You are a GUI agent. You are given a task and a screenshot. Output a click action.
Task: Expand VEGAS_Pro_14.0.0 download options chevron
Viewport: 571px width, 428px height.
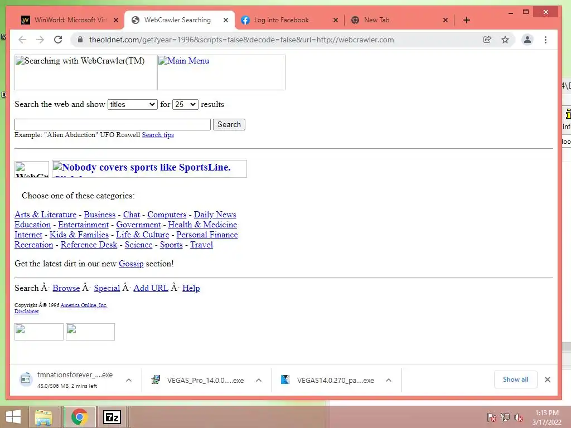click(x=259, y=380)
